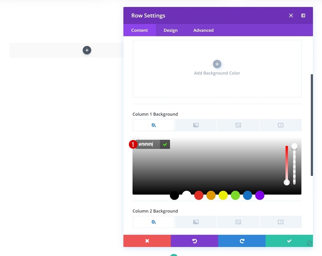Open the Advanced tab

click(203, 30)
